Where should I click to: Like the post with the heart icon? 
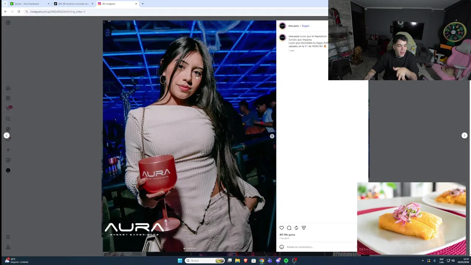click(282, 228)
